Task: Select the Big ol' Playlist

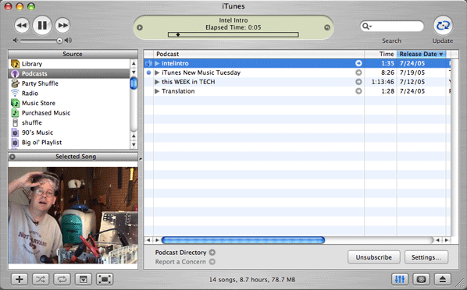Action: tap(69, 142)
